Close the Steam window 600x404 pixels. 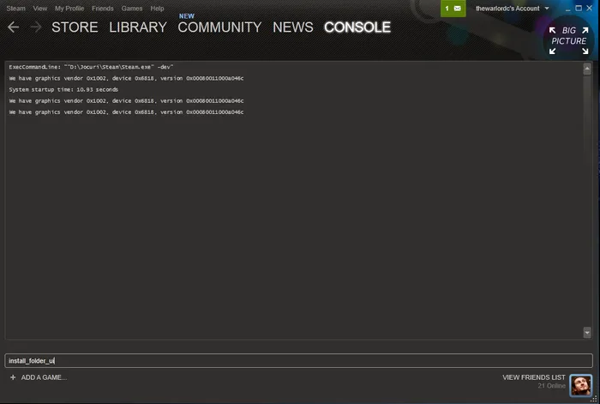[x=590, y=8]
